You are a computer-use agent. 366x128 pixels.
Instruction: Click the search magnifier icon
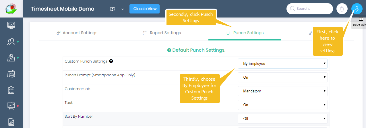point(293,9)
